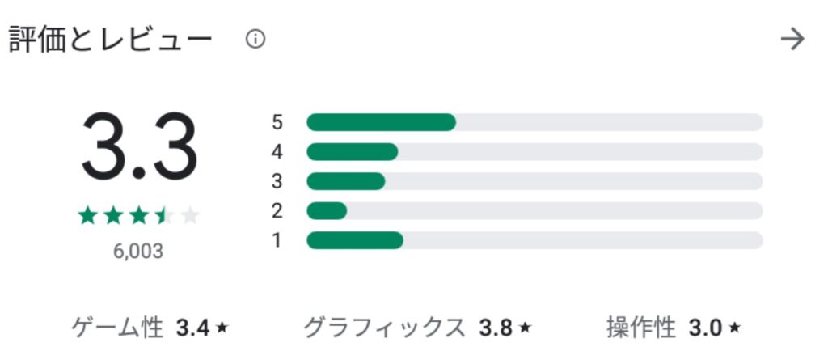
Task: Click the number 3 bar label
Action: click(277, 181)
